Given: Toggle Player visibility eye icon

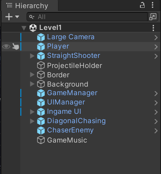Looking at the screenshot, I should pos(6,47).
